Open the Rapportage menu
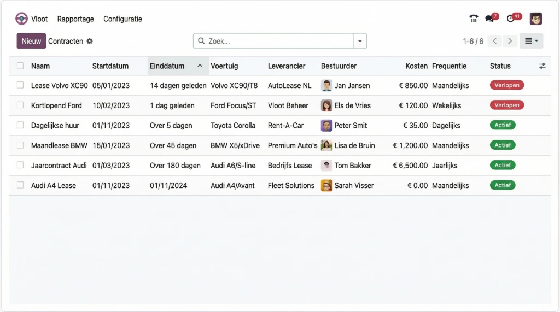This screenshot has width=560, height=312. coord(75,19)
